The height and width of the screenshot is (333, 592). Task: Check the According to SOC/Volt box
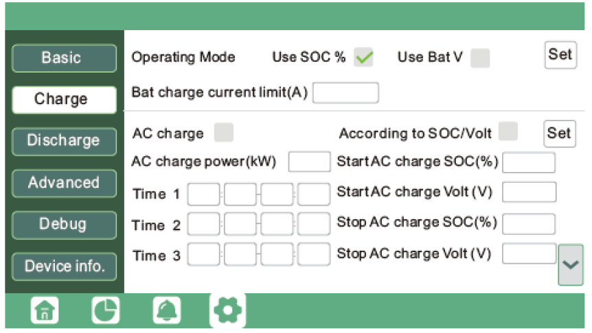pos(508,131)
